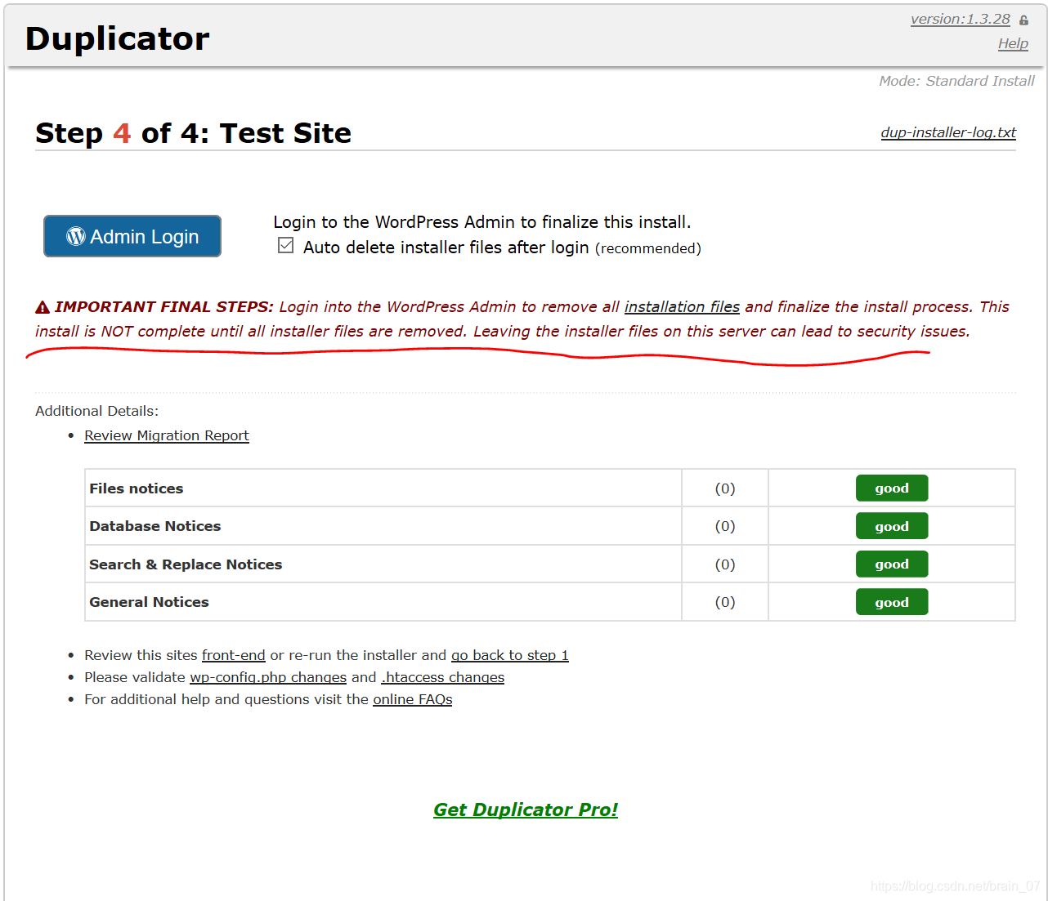Click good badge for Search & Replace Notices
The image size is (1048, 901).
[x=892, y=564]
